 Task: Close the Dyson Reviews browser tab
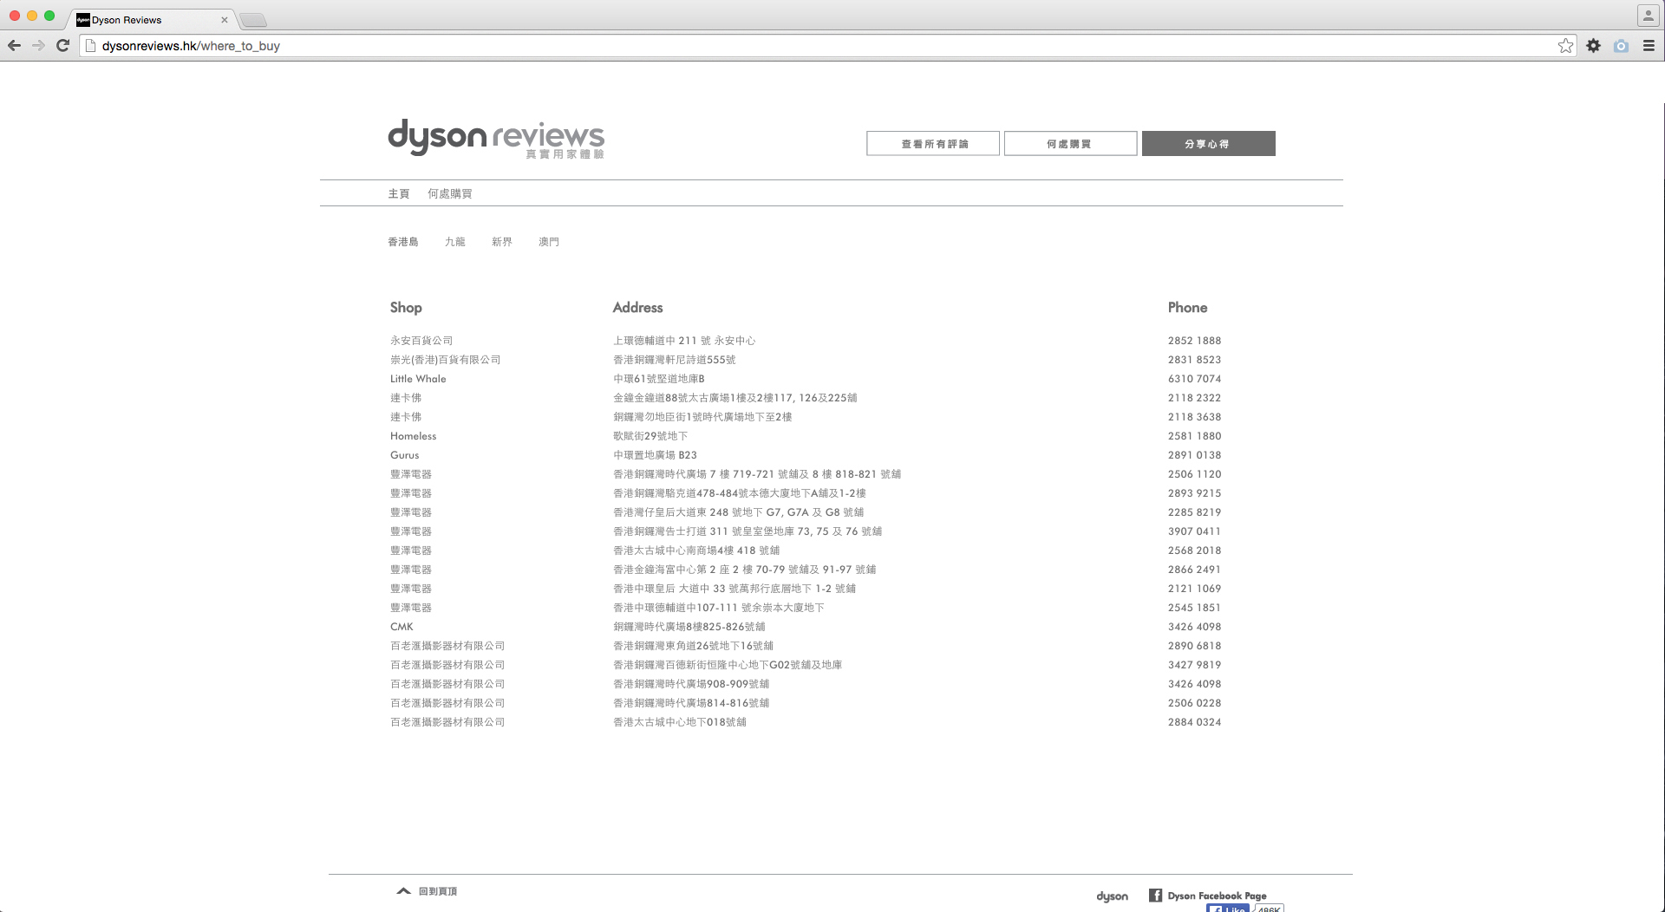point(225,20)
